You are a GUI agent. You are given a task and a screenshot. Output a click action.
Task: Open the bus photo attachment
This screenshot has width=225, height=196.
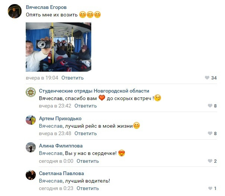(x=58, y=47)
